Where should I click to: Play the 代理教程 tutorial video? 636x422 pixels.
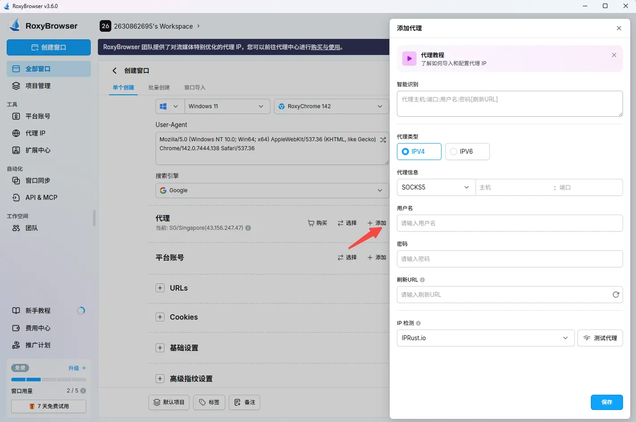(409, 59)
